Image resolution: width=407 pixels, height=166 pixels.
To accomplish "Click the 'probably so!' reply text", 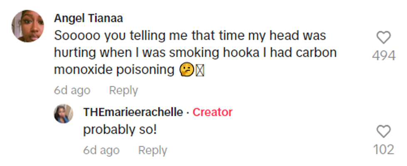I will pyautogui.click(x=120, y=130).
